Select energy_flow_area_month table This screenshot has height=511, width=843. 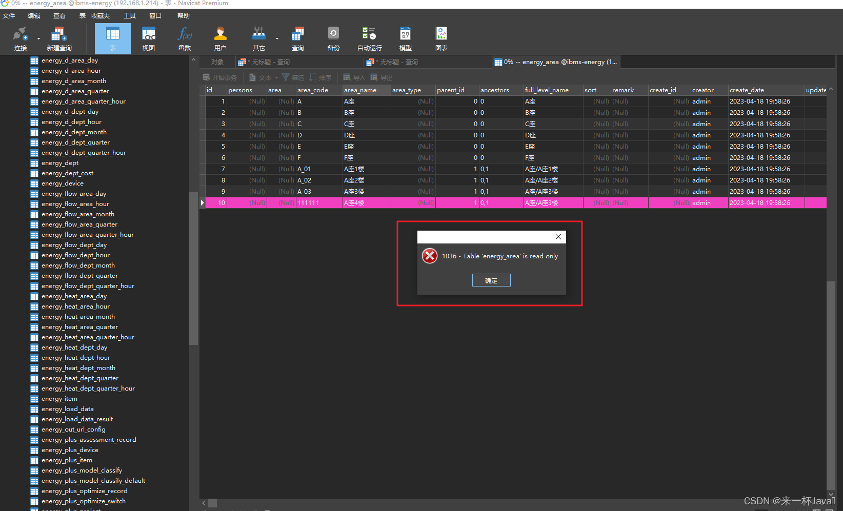pos(78,214)
